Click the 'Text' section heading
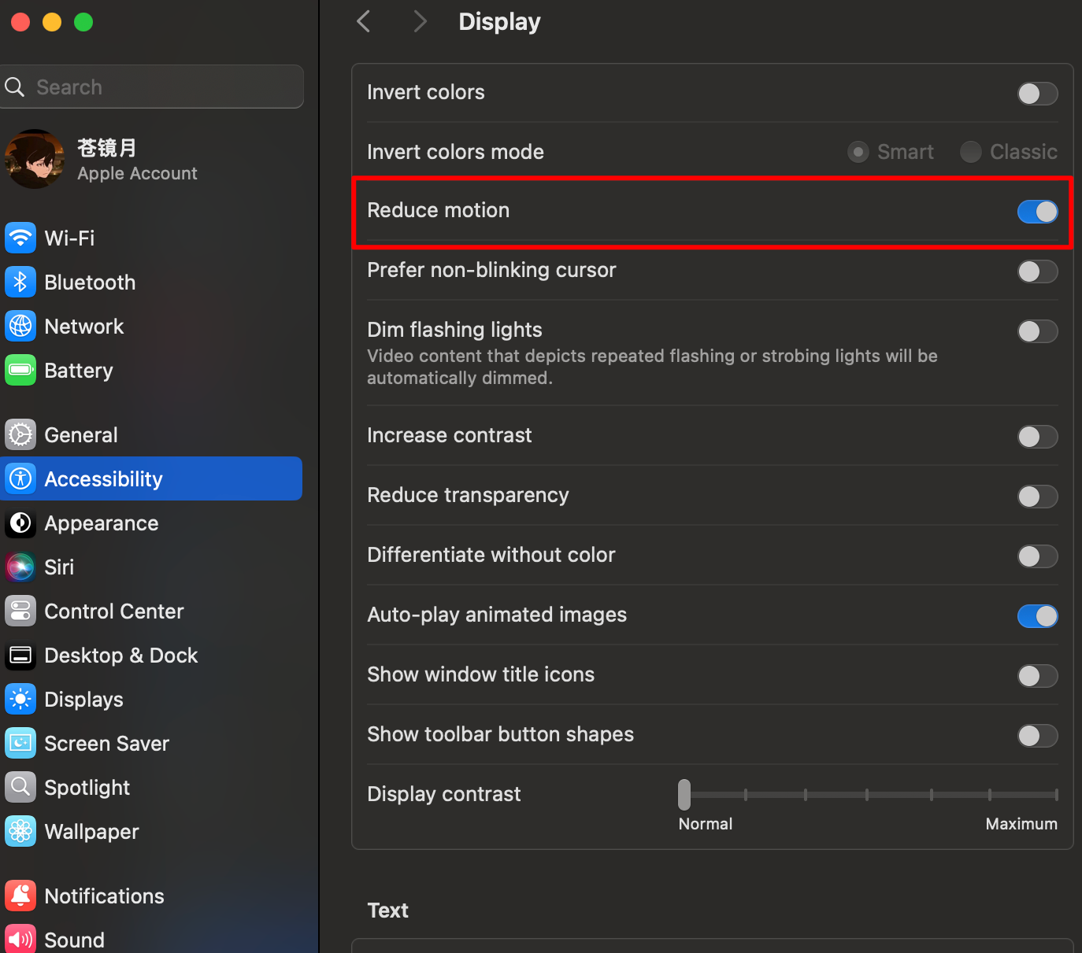 click(387, 911)
